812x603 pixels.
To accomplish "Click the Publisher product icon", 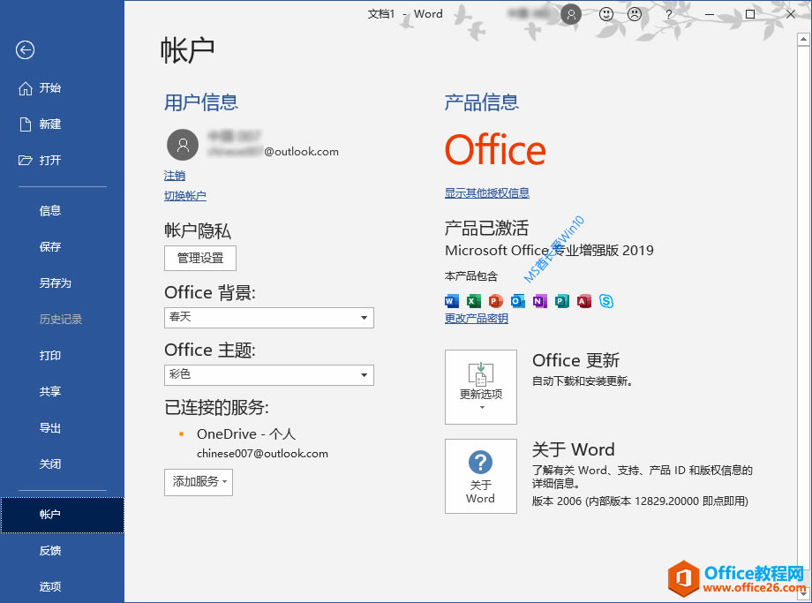I will (562, 301).
